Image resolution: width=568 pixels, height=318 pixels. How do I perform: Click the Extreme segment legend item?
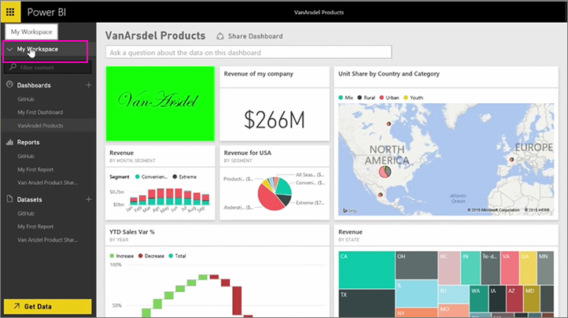(x=185, y=177)
